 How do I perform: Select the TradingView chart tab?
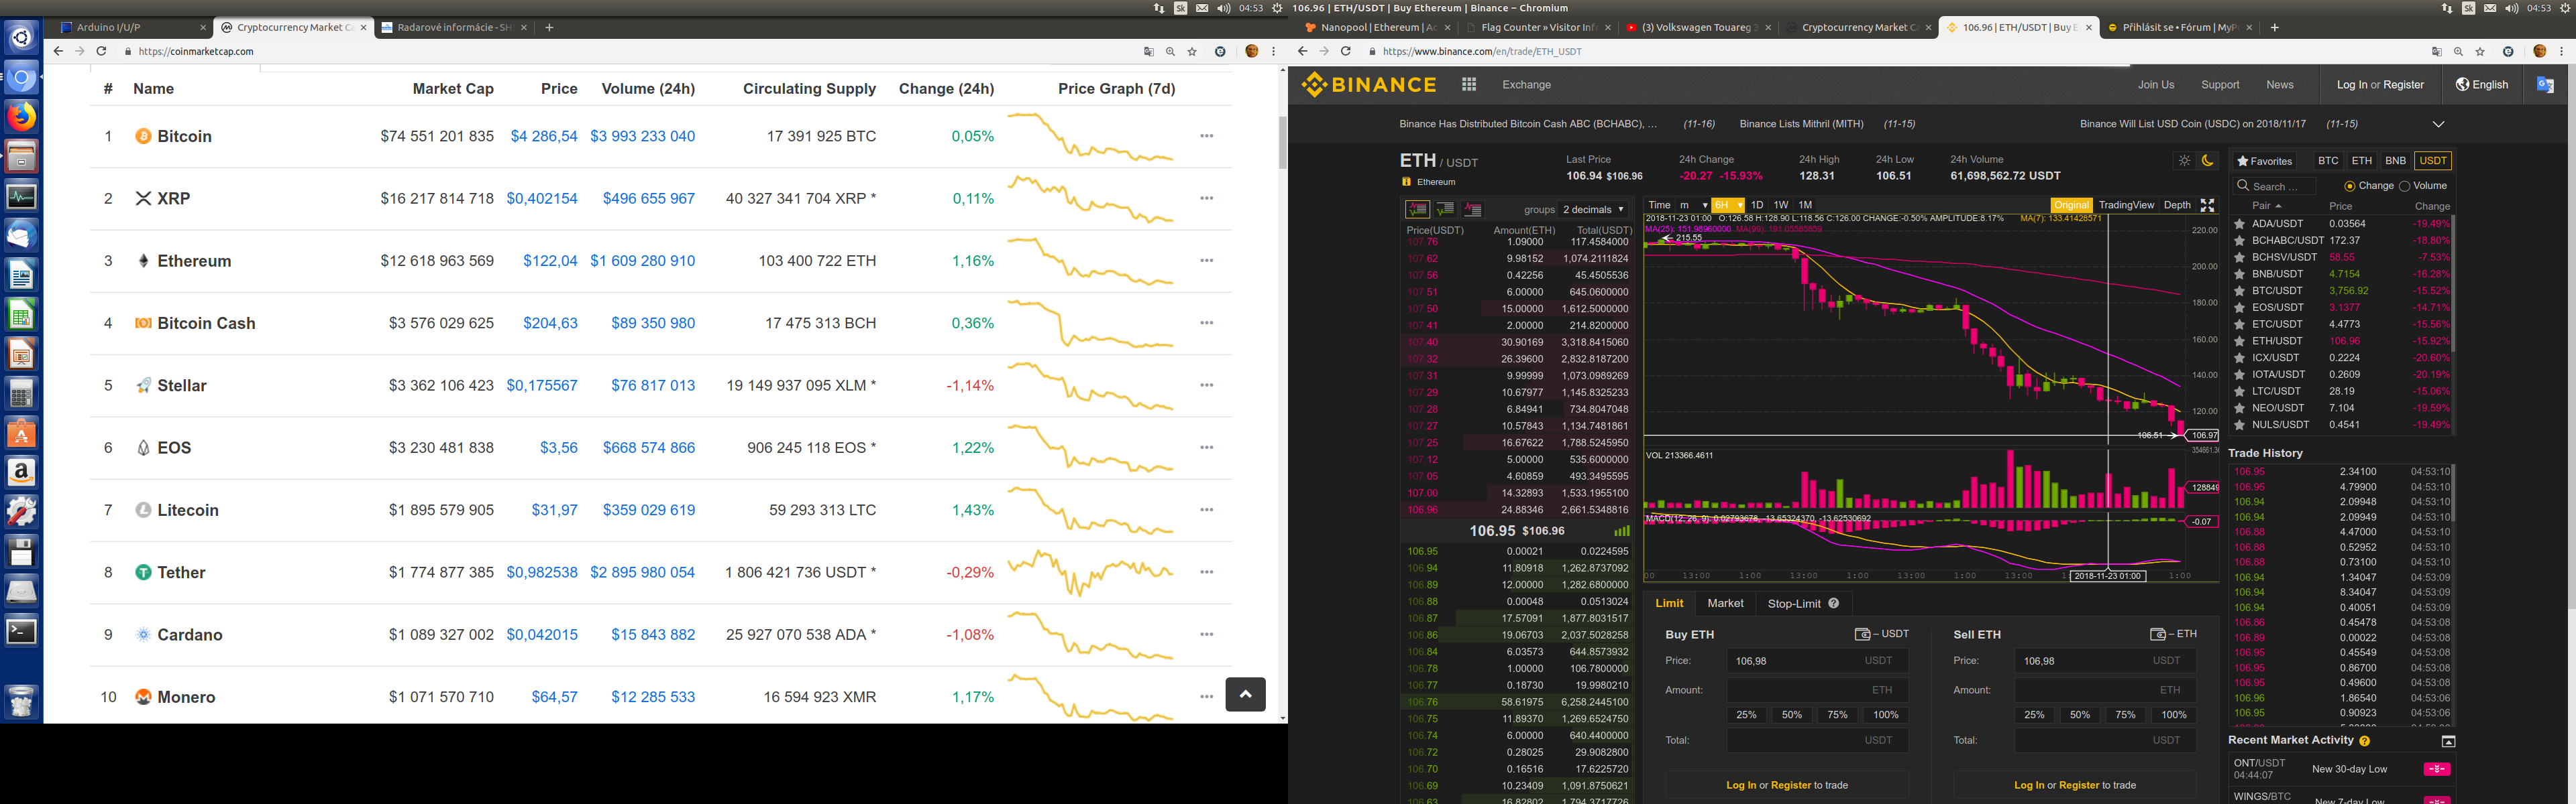[x=2125, y=206]
